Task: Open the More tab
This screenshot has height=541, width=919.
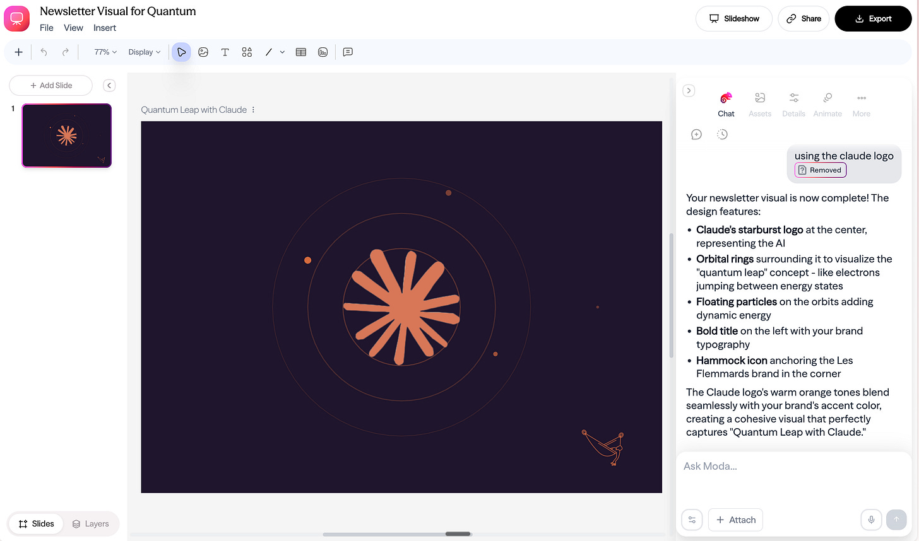Action: tap(862, 105)
